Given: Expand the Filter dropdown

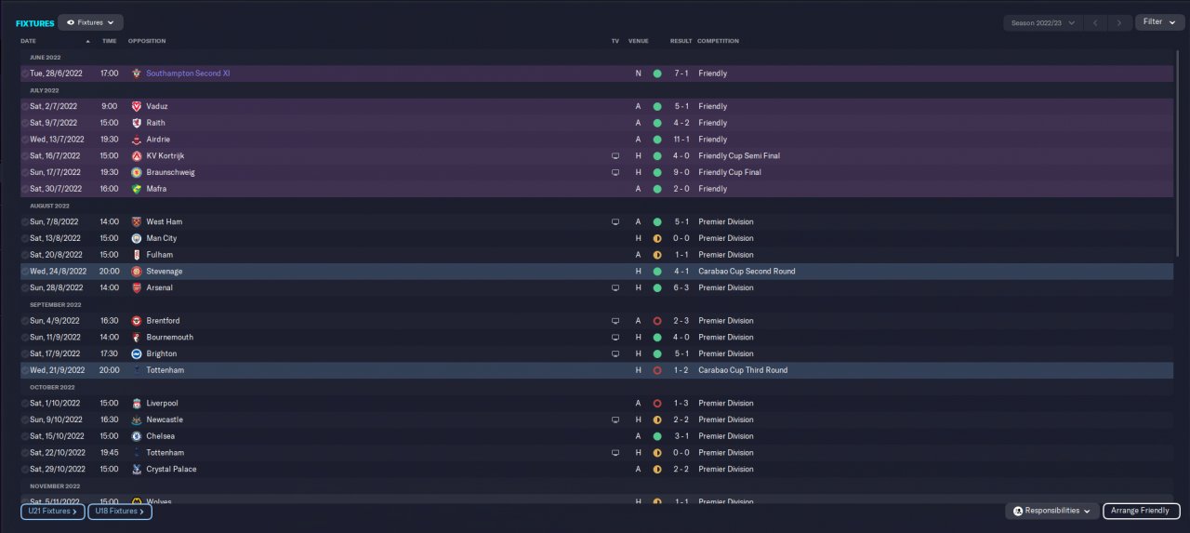Looking at the screenshot, I should pos(1158,22).
